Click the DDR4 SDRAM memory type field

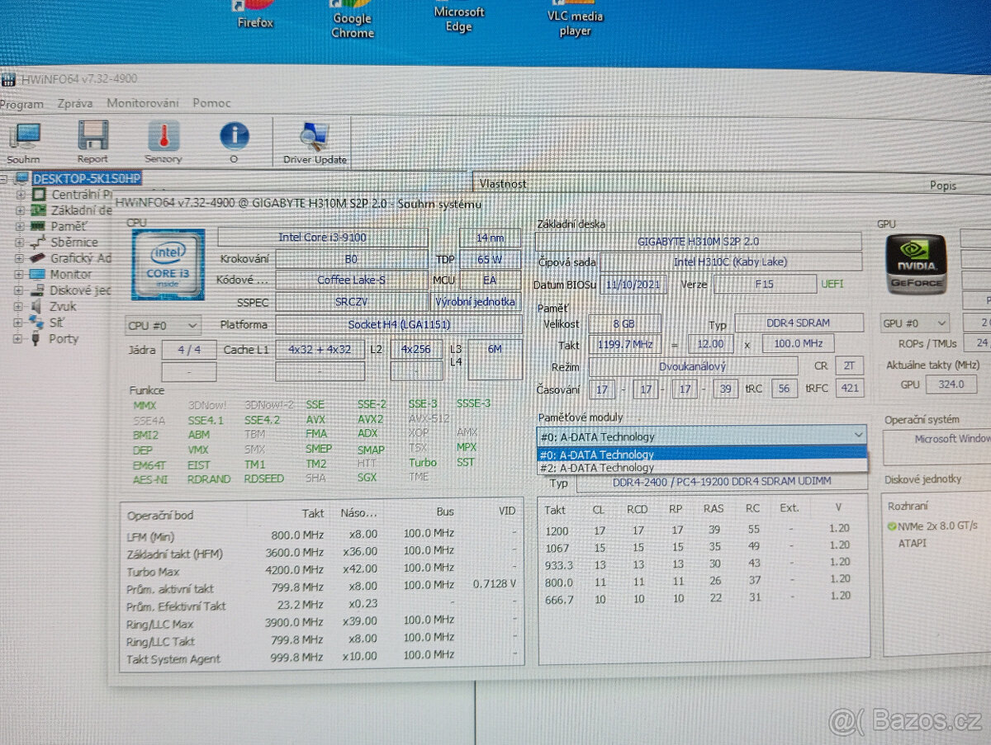pos(799,323)
